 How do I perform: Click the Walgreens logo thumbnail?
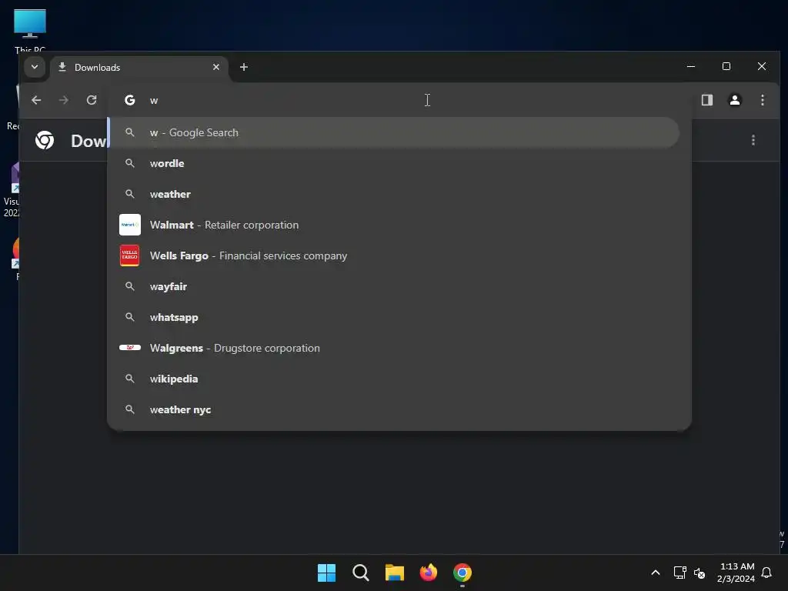(129, 347)
